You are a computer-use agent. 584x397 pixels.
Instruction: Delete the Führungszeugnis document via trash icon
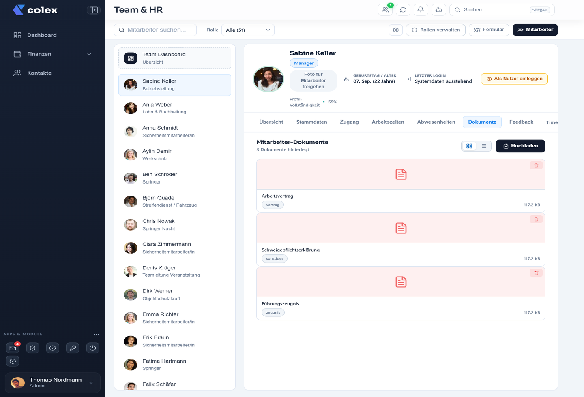coord(536,273)
